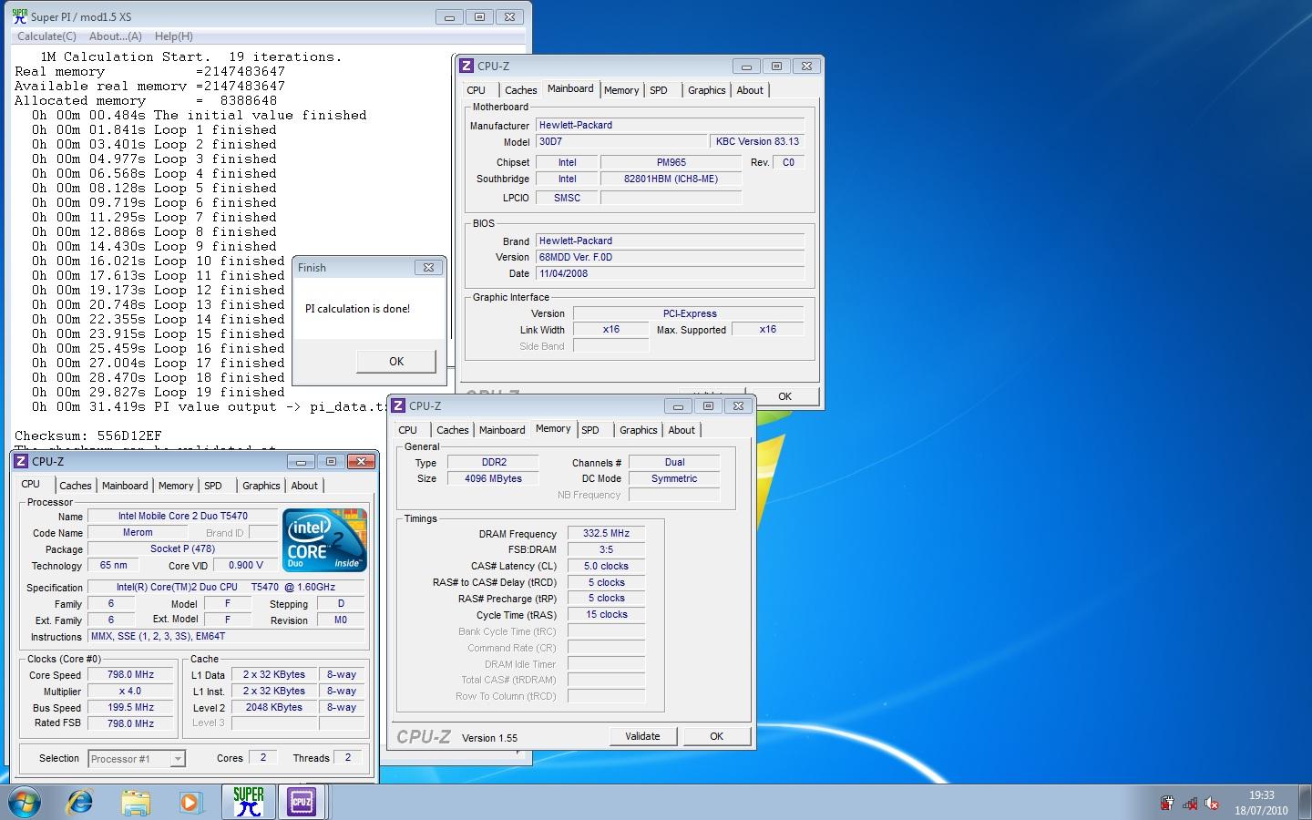Click the Level 2 cache 2048 KBytes value
Image resolution: width=1312 pixels, height=820 pixels.
click(273, 707)
